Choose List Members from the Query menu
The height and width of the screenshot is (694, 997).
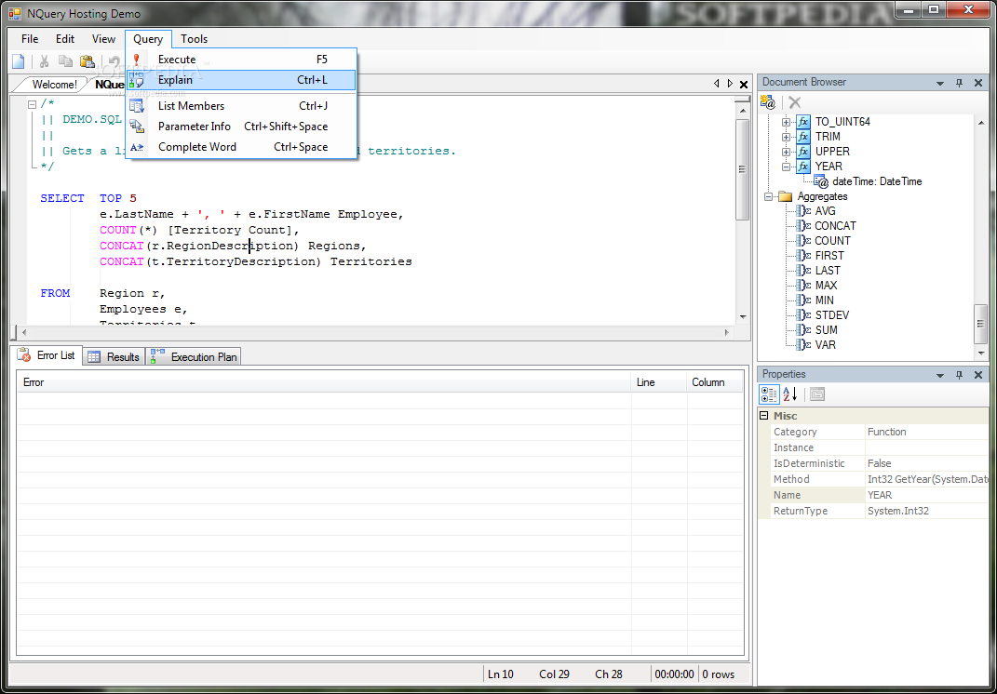pos(242,106)
